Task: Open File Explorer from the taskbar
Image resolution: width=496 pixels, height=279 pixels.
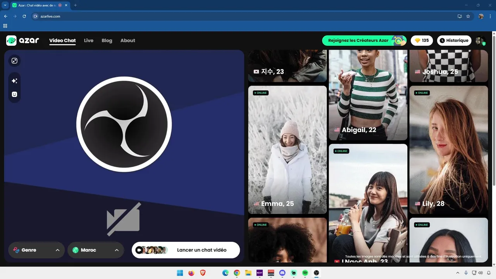Action: (248, 273)
